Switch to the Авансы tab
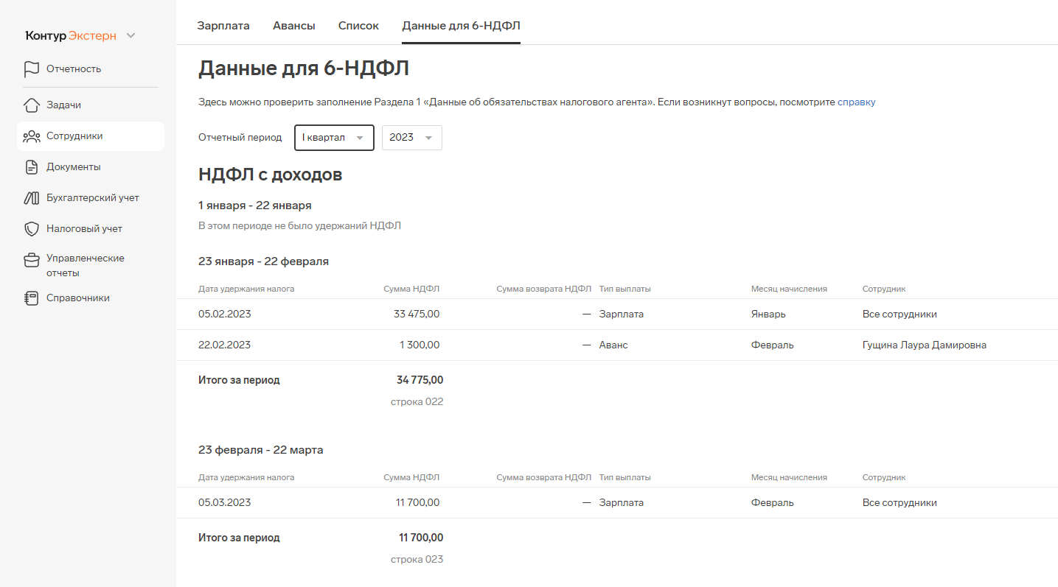The image size is (1058, 587). 294,26
